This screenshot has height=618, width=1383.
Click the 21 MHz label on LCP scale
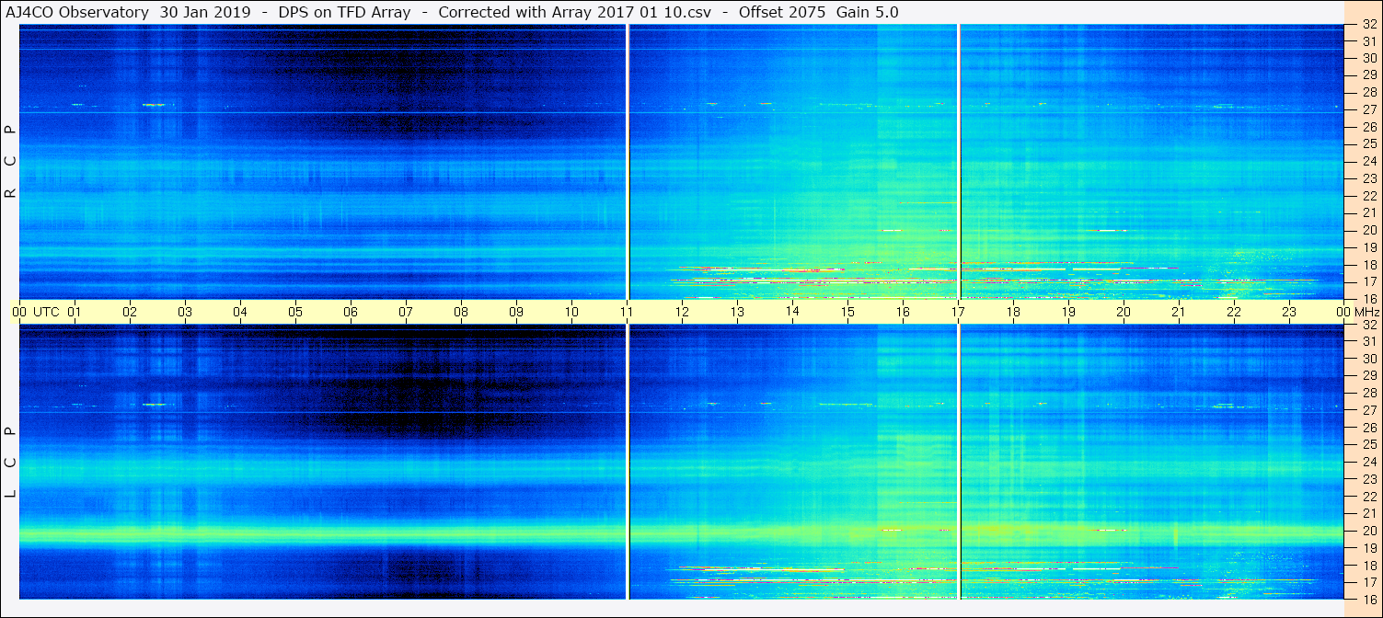tap(1369, 513)
